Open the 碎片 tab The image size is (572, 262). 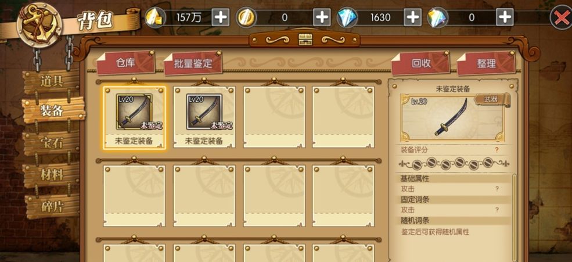click(52, 207)
